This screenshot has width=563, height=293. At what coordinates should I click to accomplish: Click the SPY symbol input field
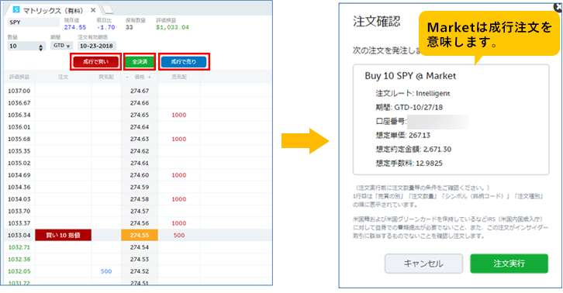pyautogui.click(x=33, y=22)
